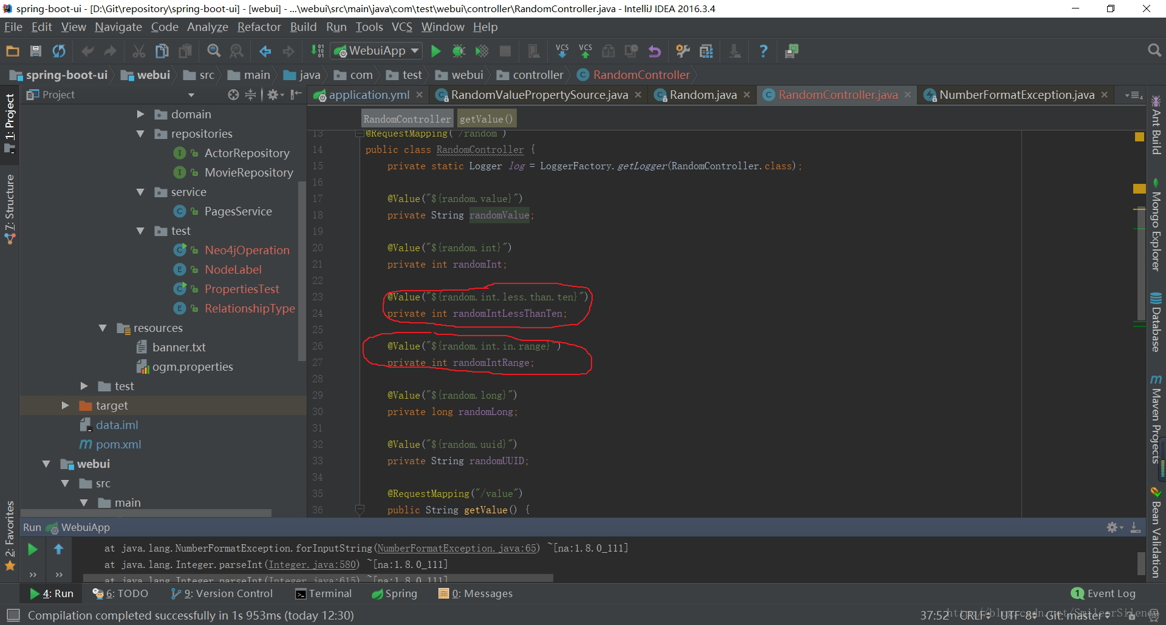
Task: Collapse the service folder
Action: click(140, 192)
